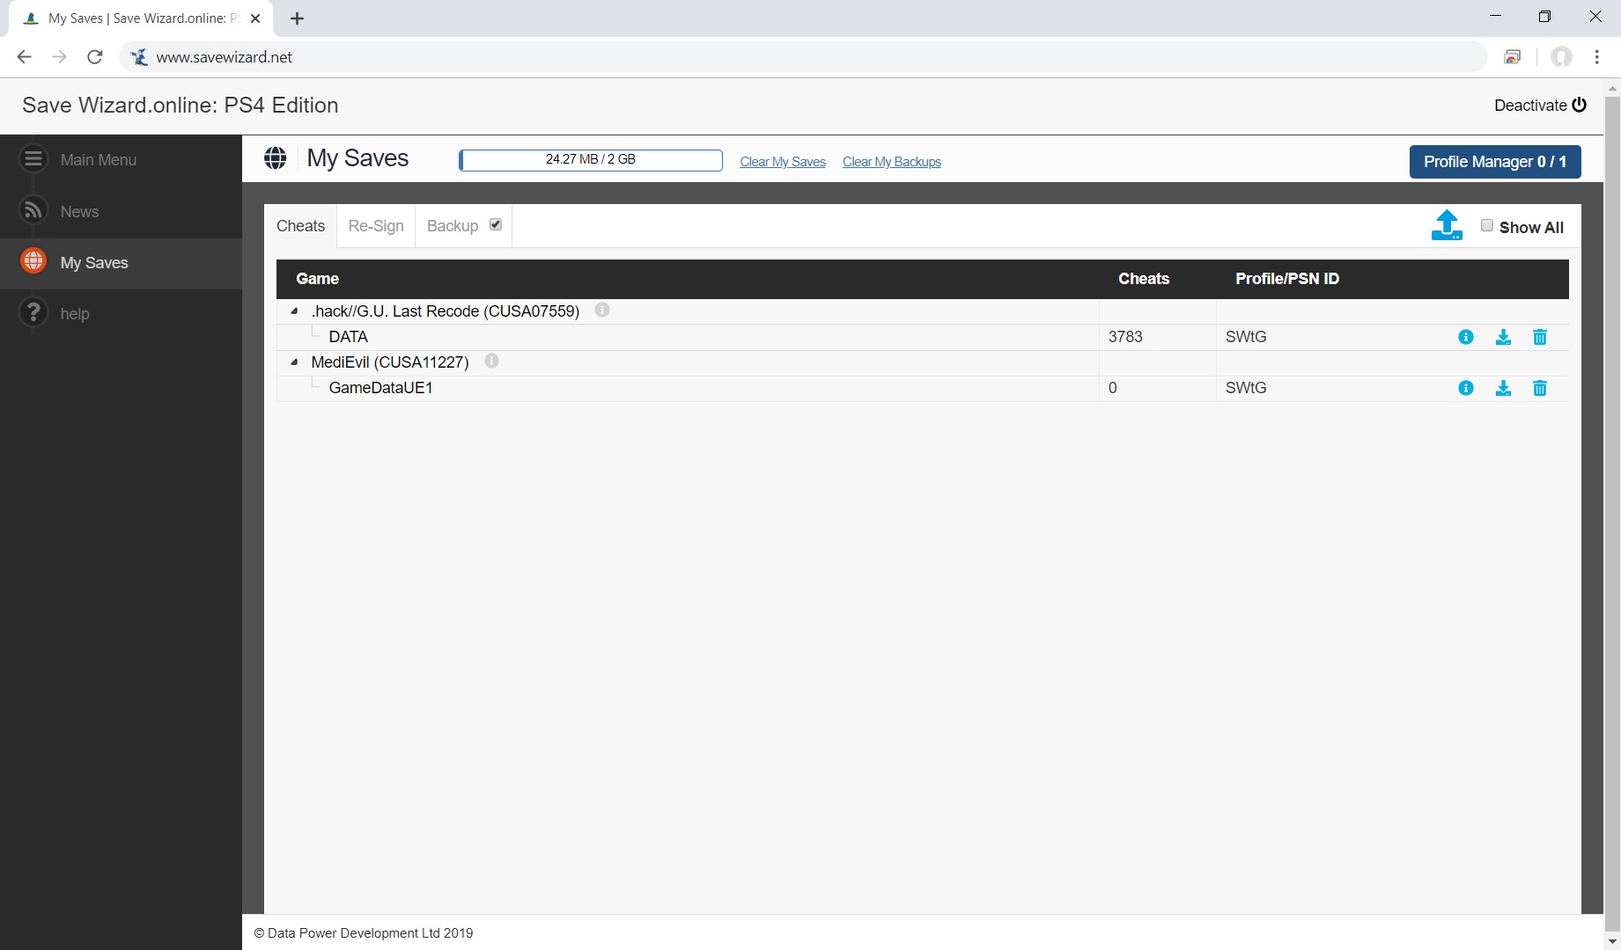The height and width of the screenshot is (950, 1621).
Task: Click the Save Wizard.online: PS4 Edition title
Action: pyautogui.click(x=181, y=106)
